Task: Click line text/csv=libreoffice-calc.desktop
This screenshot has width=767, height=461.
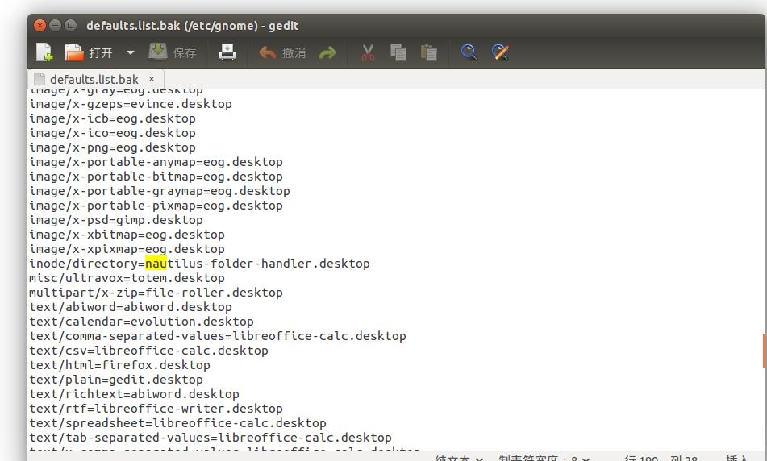Action: (148, 351)
